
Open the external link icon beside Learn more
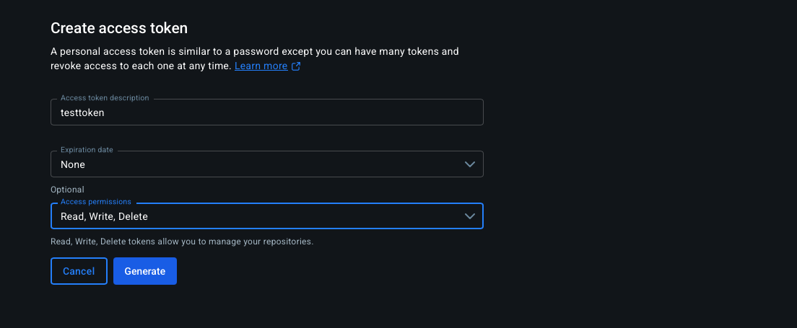pyautogui.click(x=296, y=66)
